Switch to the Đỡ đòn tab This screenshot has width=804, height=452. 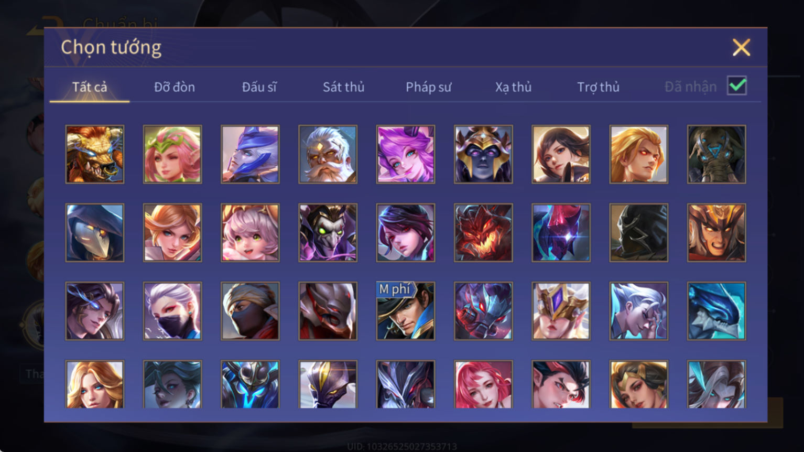click(x=175, y=87)
